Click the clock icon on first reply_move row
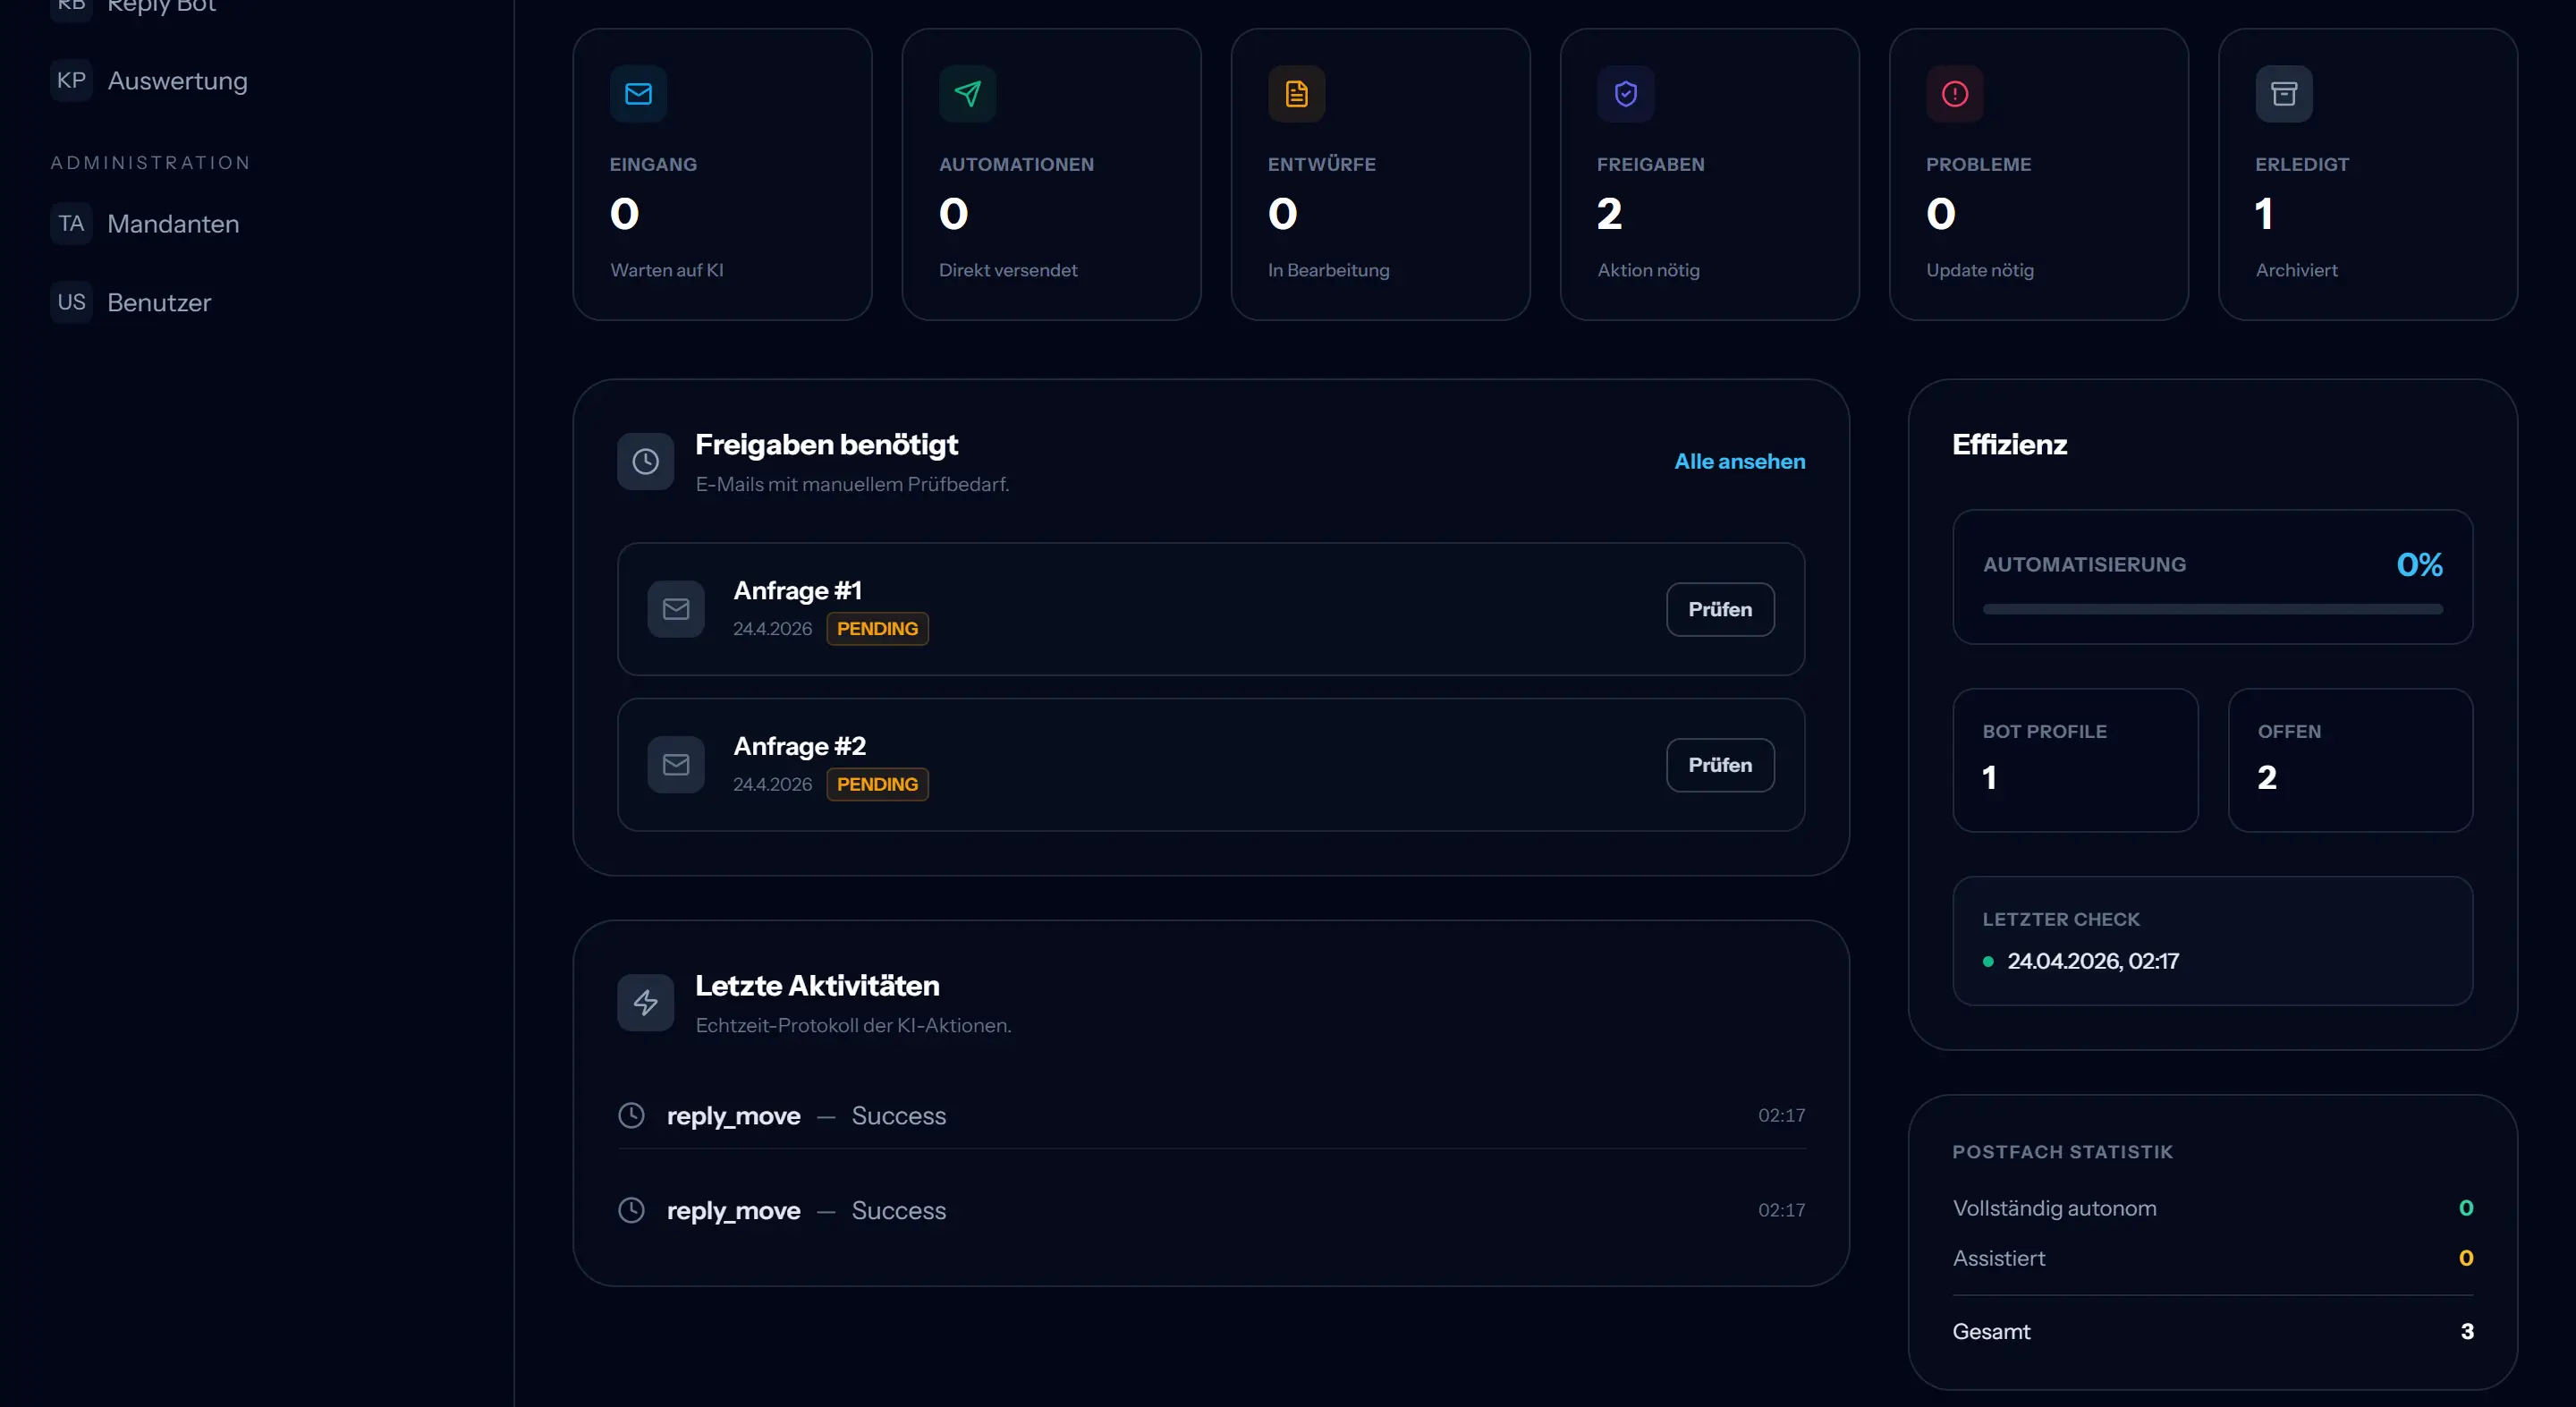The image size is (2576, 1407). pos(631,1115)
